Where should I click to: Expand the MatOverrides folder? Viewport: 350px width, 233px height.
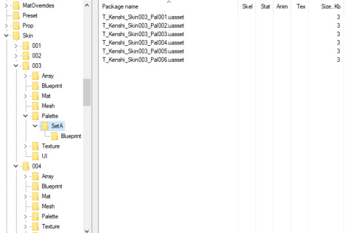tap(6, 5)
